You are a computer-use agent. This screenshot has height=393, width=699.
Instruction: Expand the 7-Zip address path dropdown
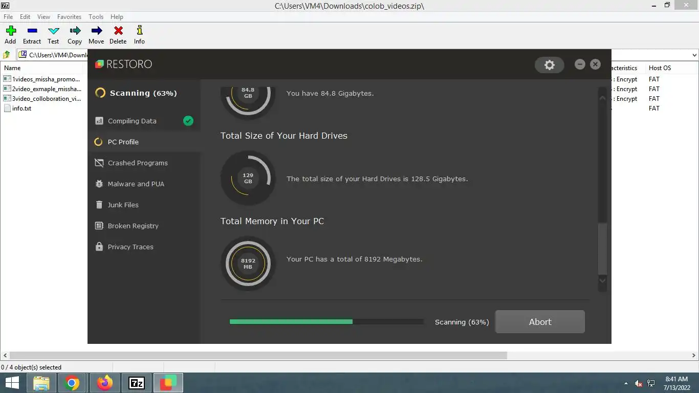[x=694, y=55]
